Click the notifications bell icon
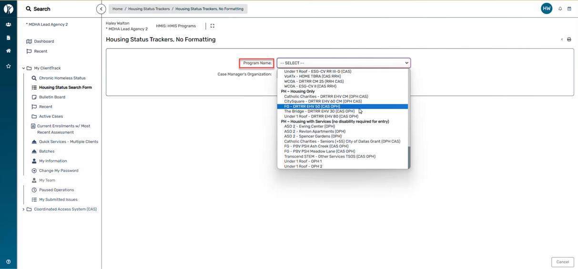The width and height of the screenshot is (578, 269). (x=560, y=9)
